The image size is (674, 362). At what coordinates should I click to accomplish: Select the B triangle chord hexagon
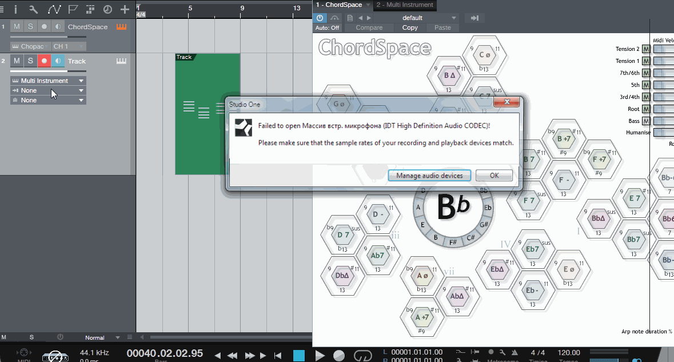449,75
